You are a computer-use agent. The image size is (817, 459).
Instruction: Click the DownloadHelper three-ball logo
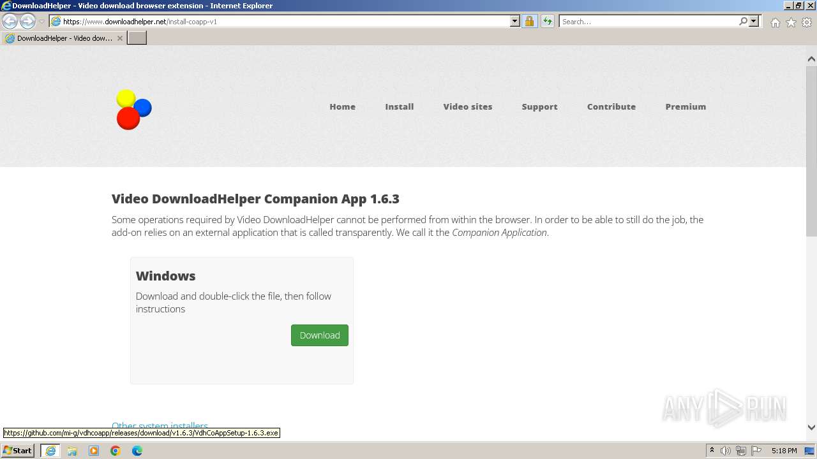133,109
